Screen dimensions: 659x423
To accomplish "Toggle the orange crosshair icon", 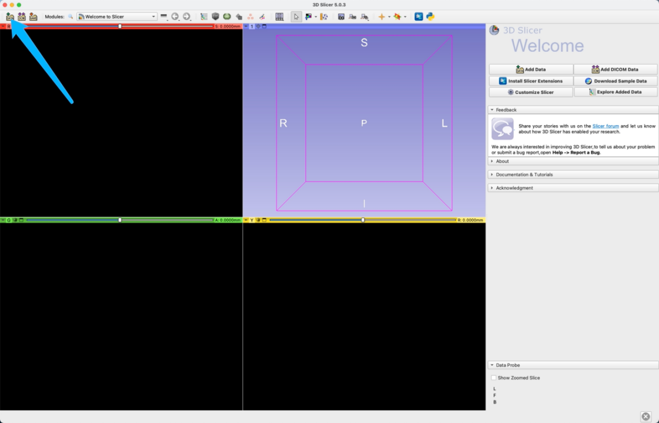I will tap(382, 17).
